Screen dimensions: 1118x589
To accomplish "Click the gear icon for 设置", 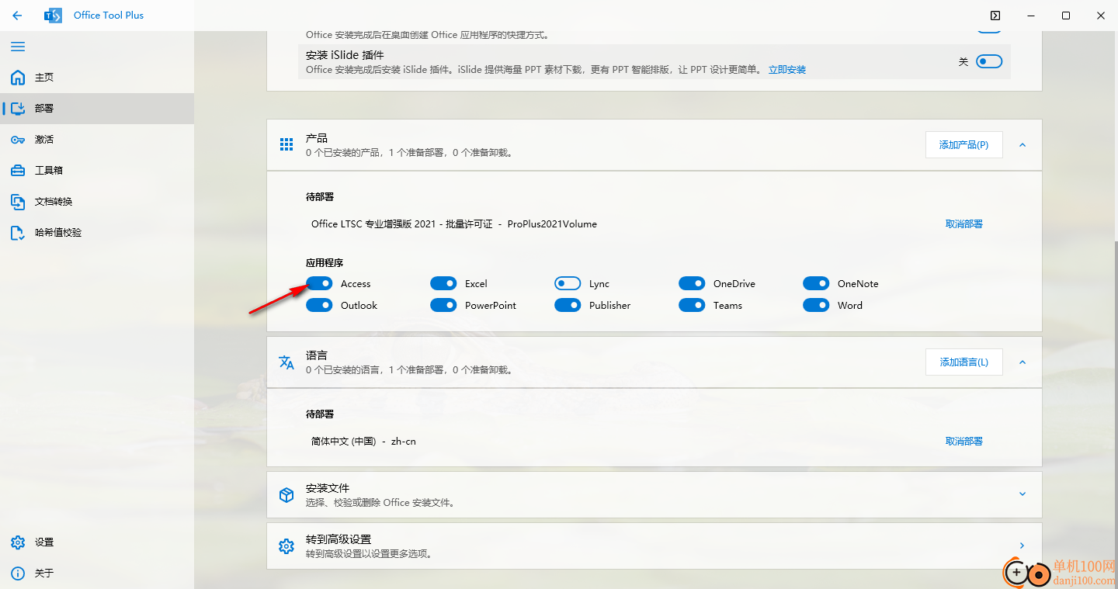I will point(18,542).
